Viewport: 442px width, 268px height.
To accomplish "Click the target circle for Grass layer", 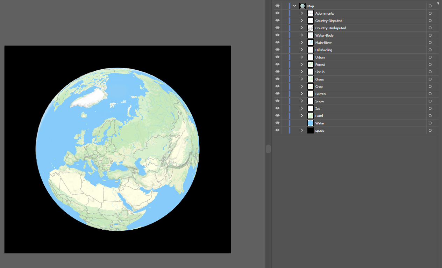I will click(x=430, y=79).
